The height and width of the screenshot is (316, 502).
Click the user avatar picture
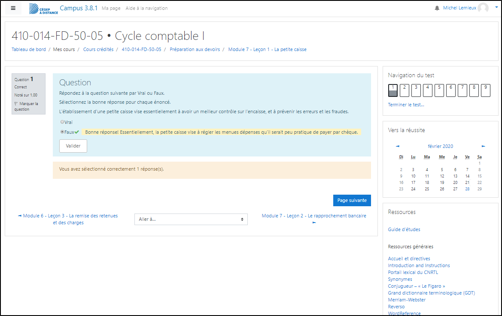tap(483, 8)
